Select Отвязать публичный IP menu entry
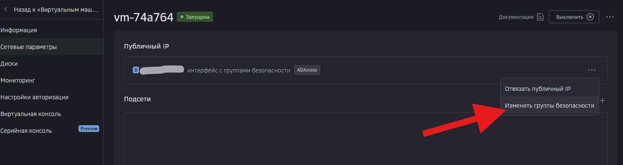The width and height of the screenshot is (623, 165). tap(537, 89)
